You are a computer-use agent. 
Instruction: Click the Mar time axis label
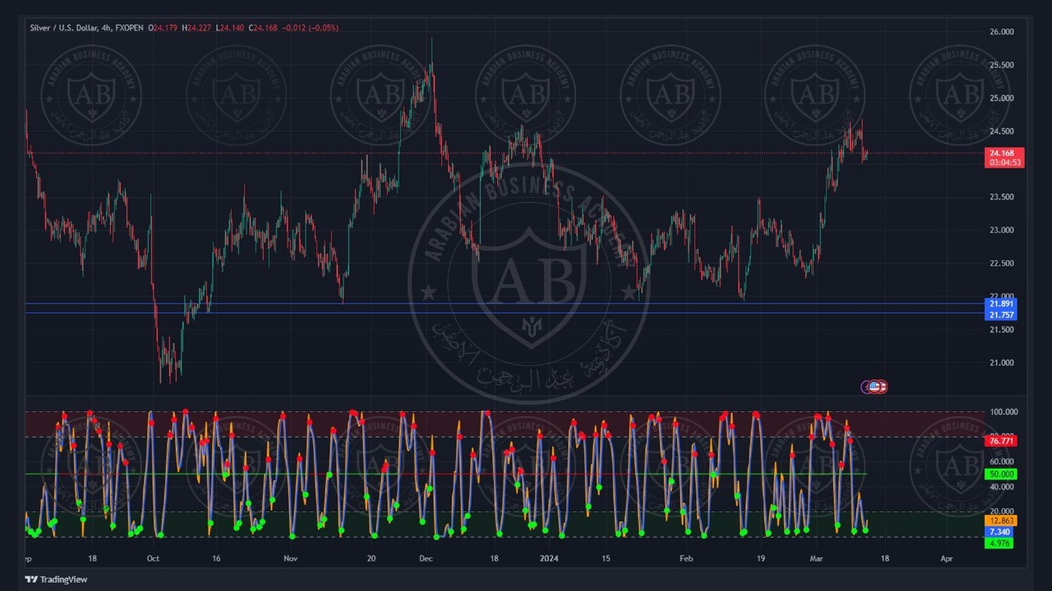816,558
